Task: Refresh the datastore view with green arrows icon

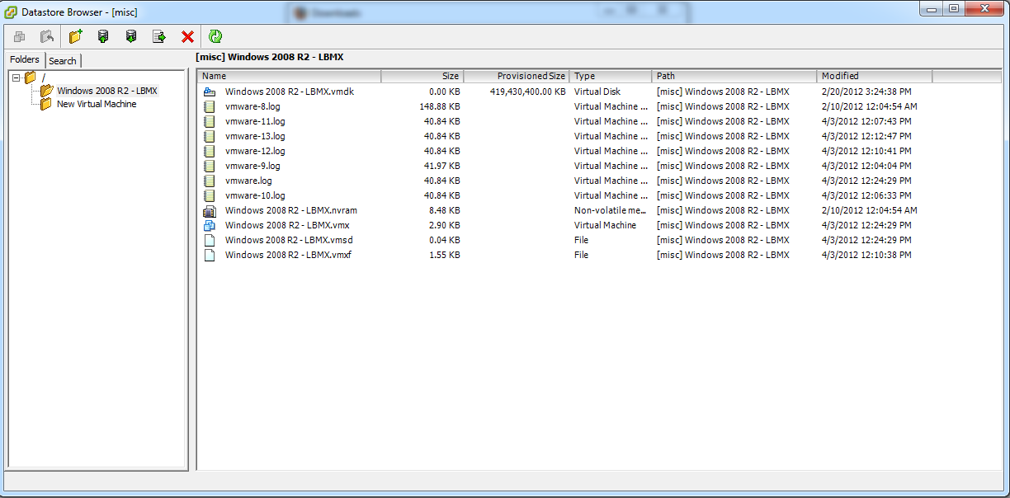Action: [215, 36]
